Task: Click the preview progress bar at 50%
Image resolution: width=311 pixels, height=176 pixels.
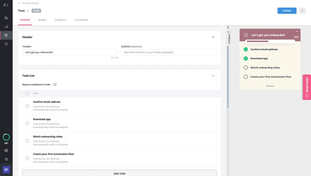Action: (x=270, y=41)
